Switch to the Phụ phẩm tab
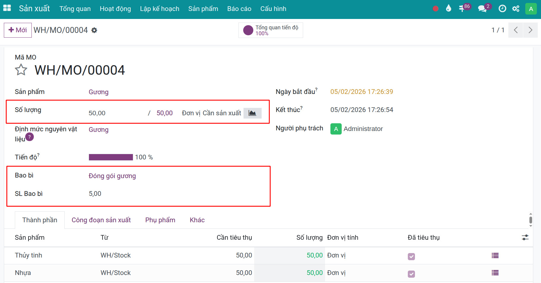Screen dimensions: 541x283 [x=160, y=220]
